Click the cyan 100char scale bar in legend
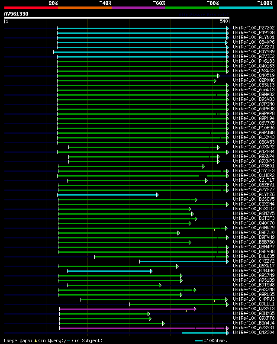 (x=199, y=341)
